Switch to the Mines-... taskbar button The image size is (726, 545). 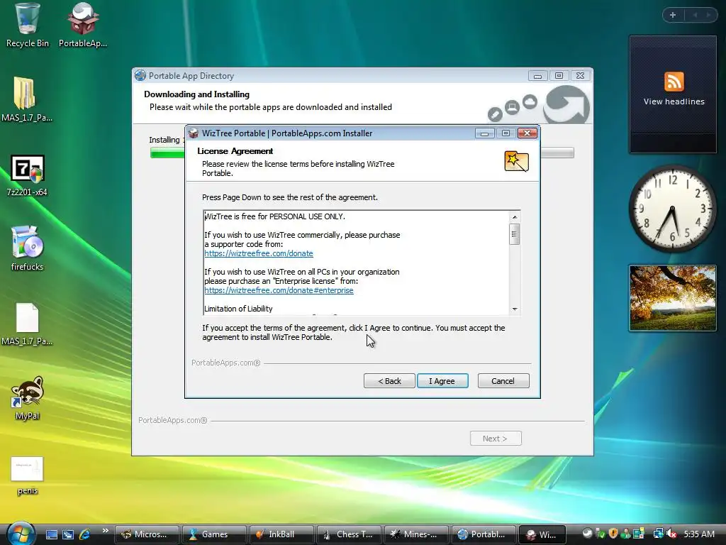click(x=415, y=534)
